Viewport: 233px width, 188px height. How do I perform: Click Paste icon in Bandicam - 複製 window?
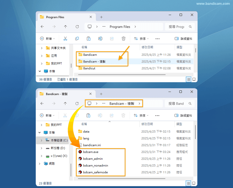pos(88,115)
